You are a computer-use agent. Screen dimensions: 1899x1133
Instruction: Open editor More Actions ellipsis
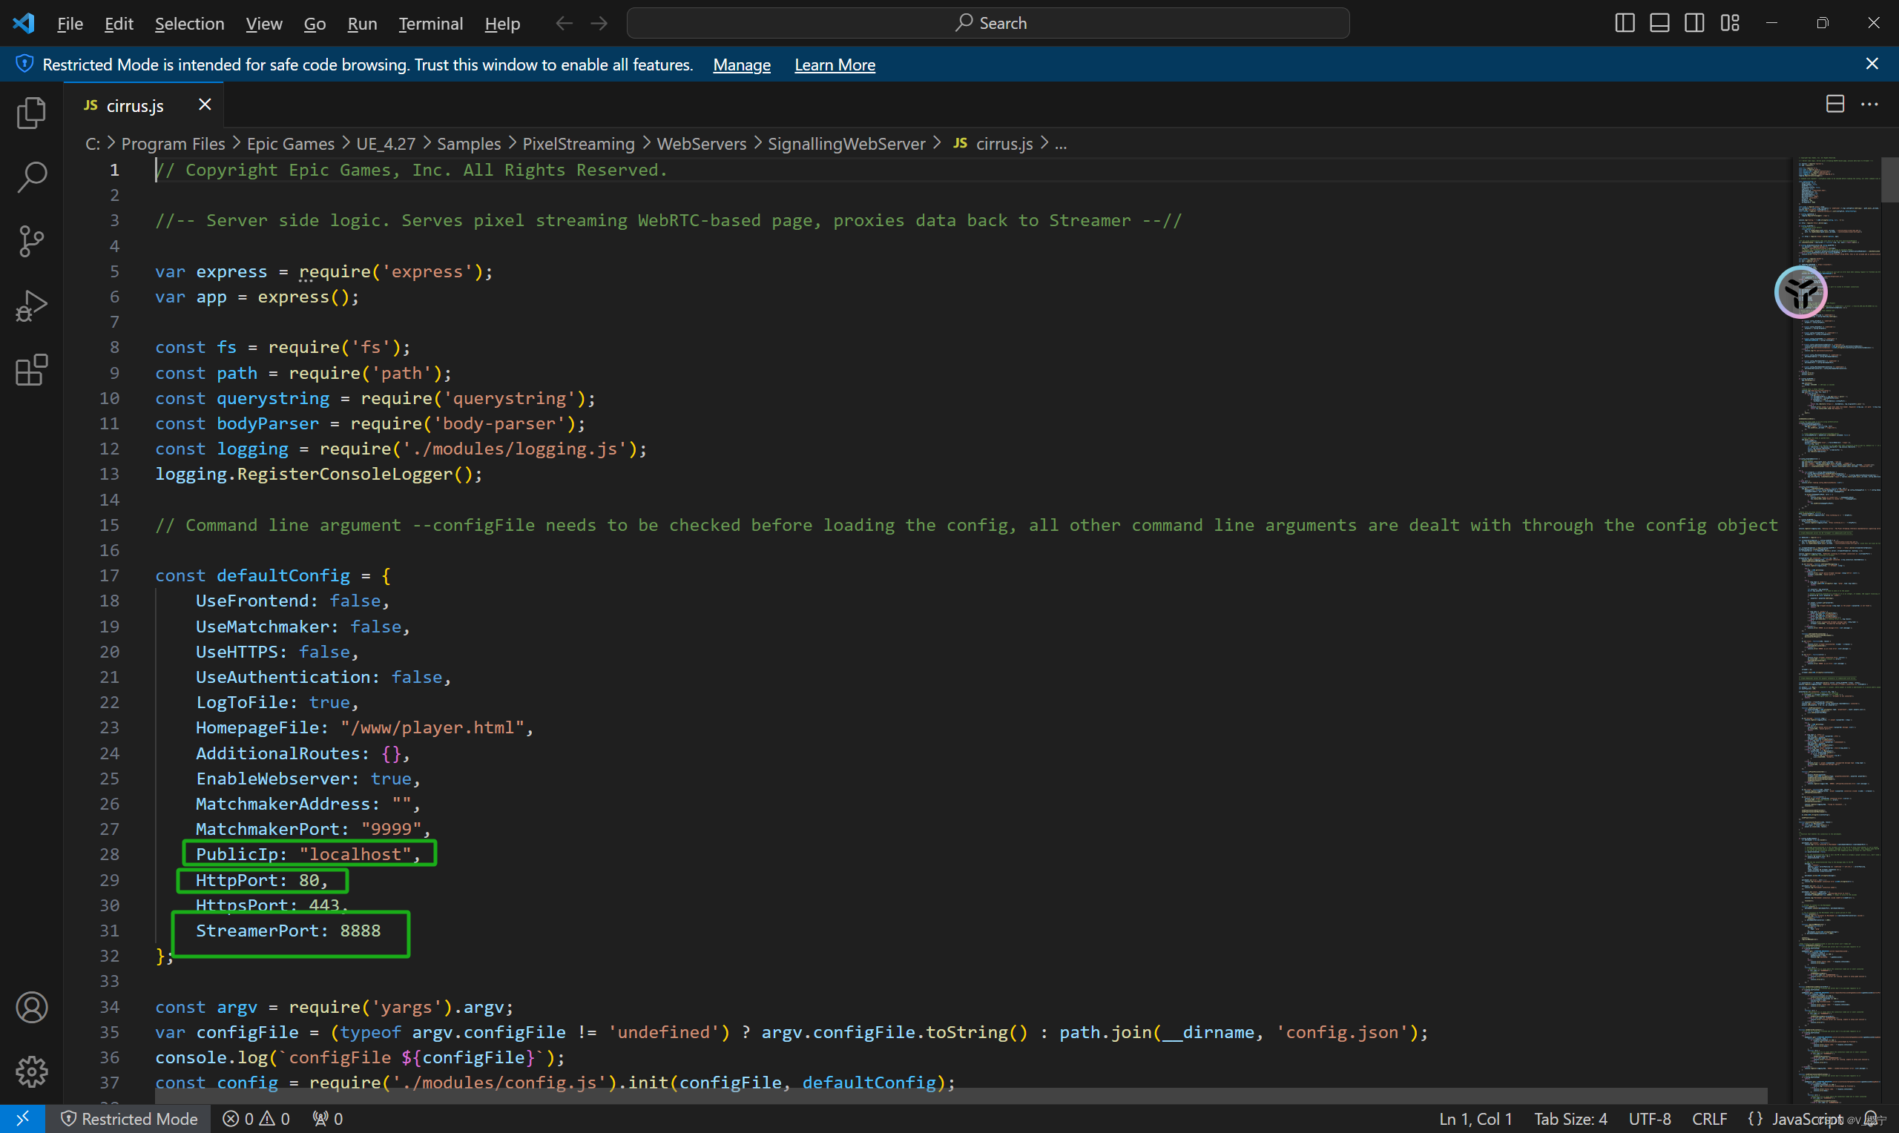tap(1869, 104)
